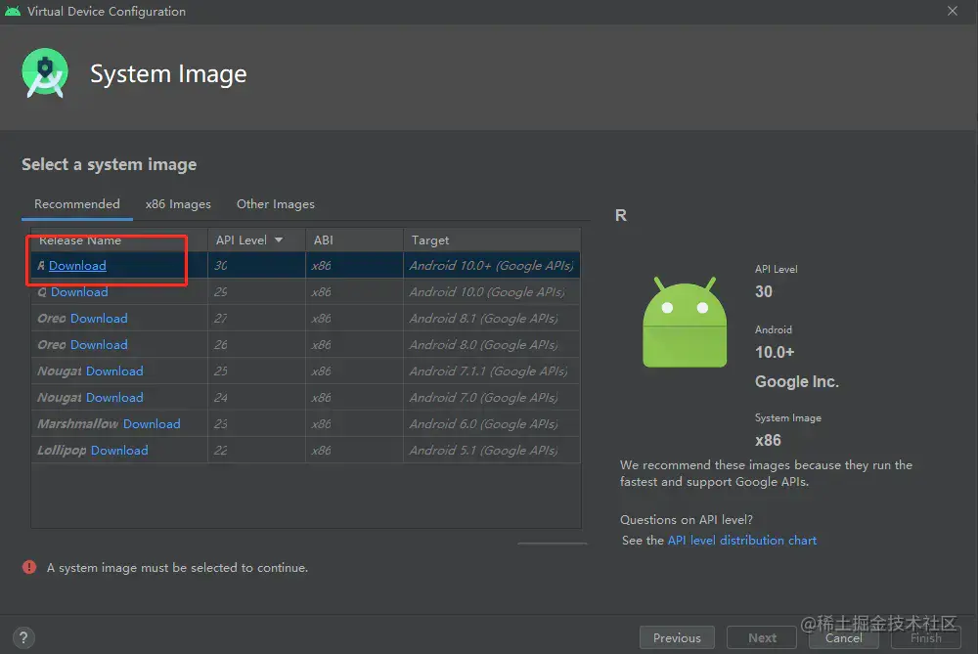Screen dimensions: 978x654
Task: Click the ABI column header
Action: (x=354, y=240)
